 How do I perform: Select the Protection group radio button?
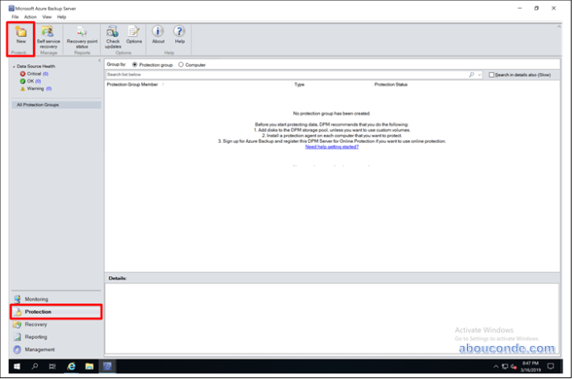coord(133,64)
